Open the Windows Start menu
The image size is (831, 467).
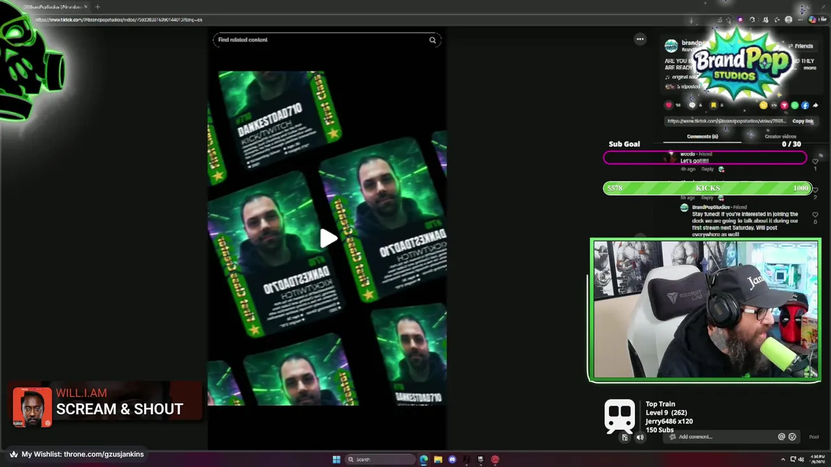coord(336,459)
